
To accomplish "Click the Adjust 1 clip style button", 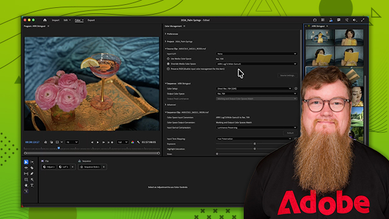I will pyautogui.click(x=49, y=167).
